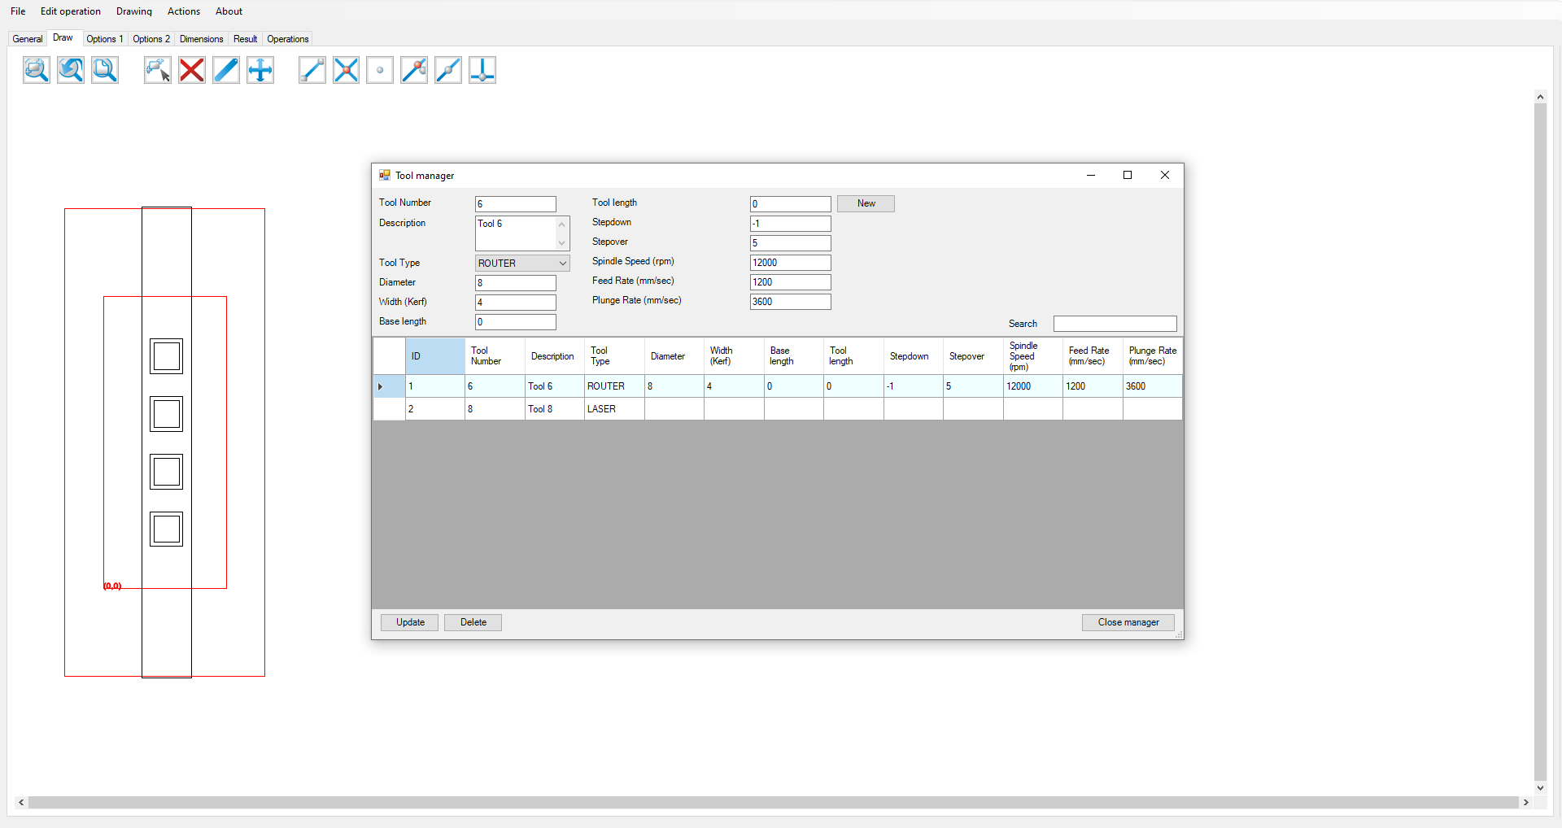
Task: Select the Tool 8 description cell
Action: (555, 409)
